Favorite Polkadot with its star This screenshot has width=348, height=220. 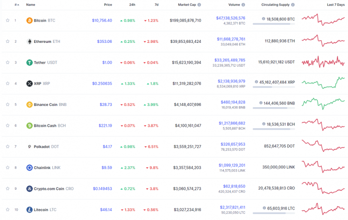tap(7, 146)
